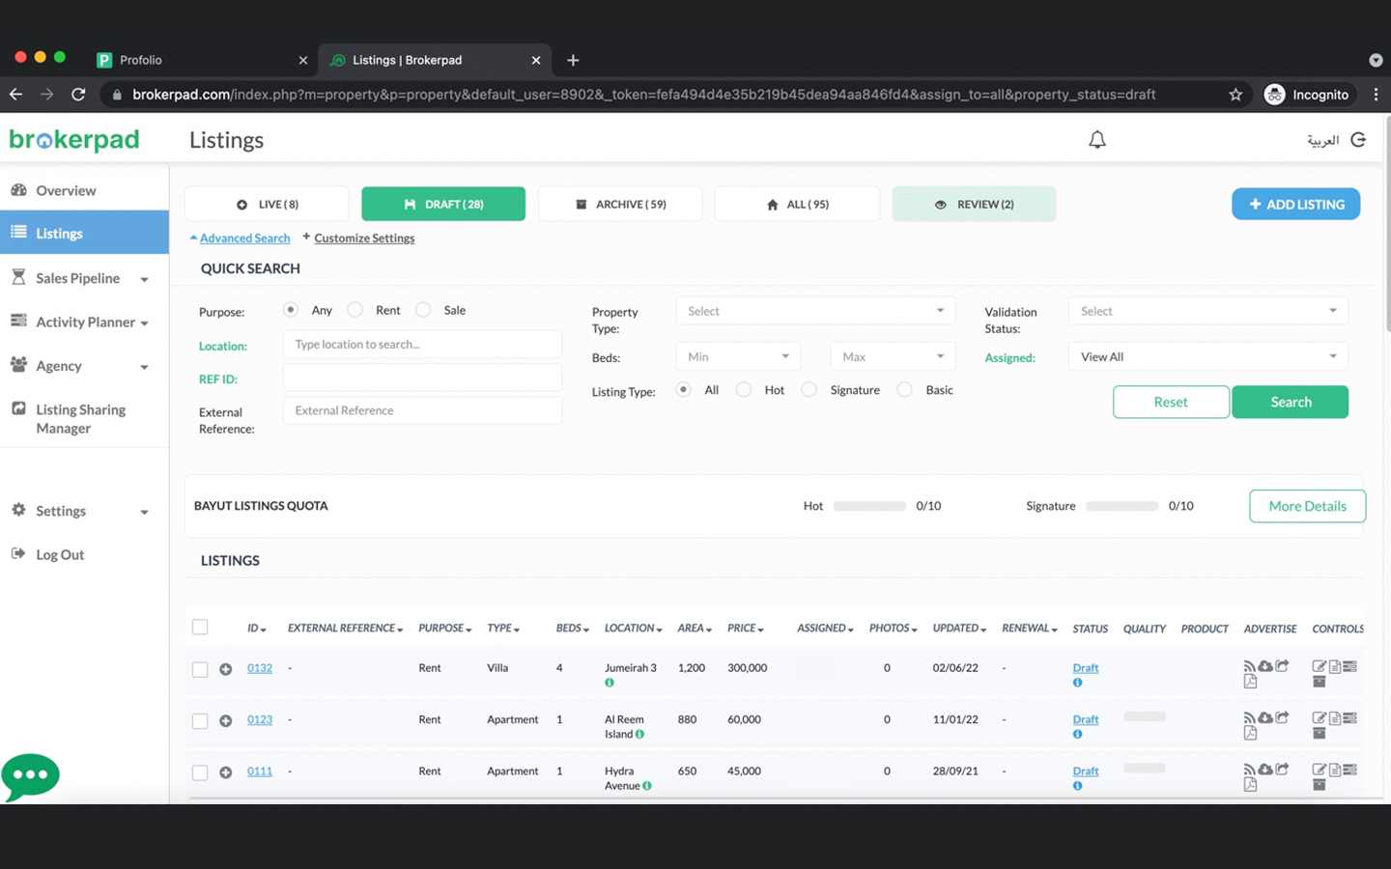
Task: Select the Rent purpose radio button
Action: click(355, 310)
